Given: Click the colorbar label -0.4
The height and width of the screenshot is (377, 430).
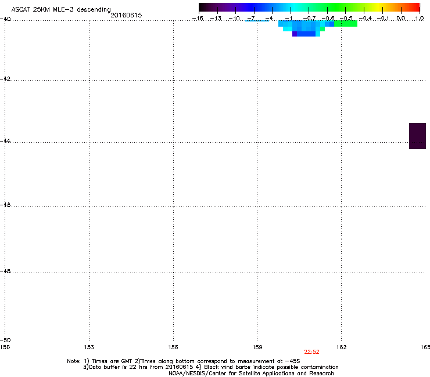Looking at the screenshot, I should (x=365, y=19).
